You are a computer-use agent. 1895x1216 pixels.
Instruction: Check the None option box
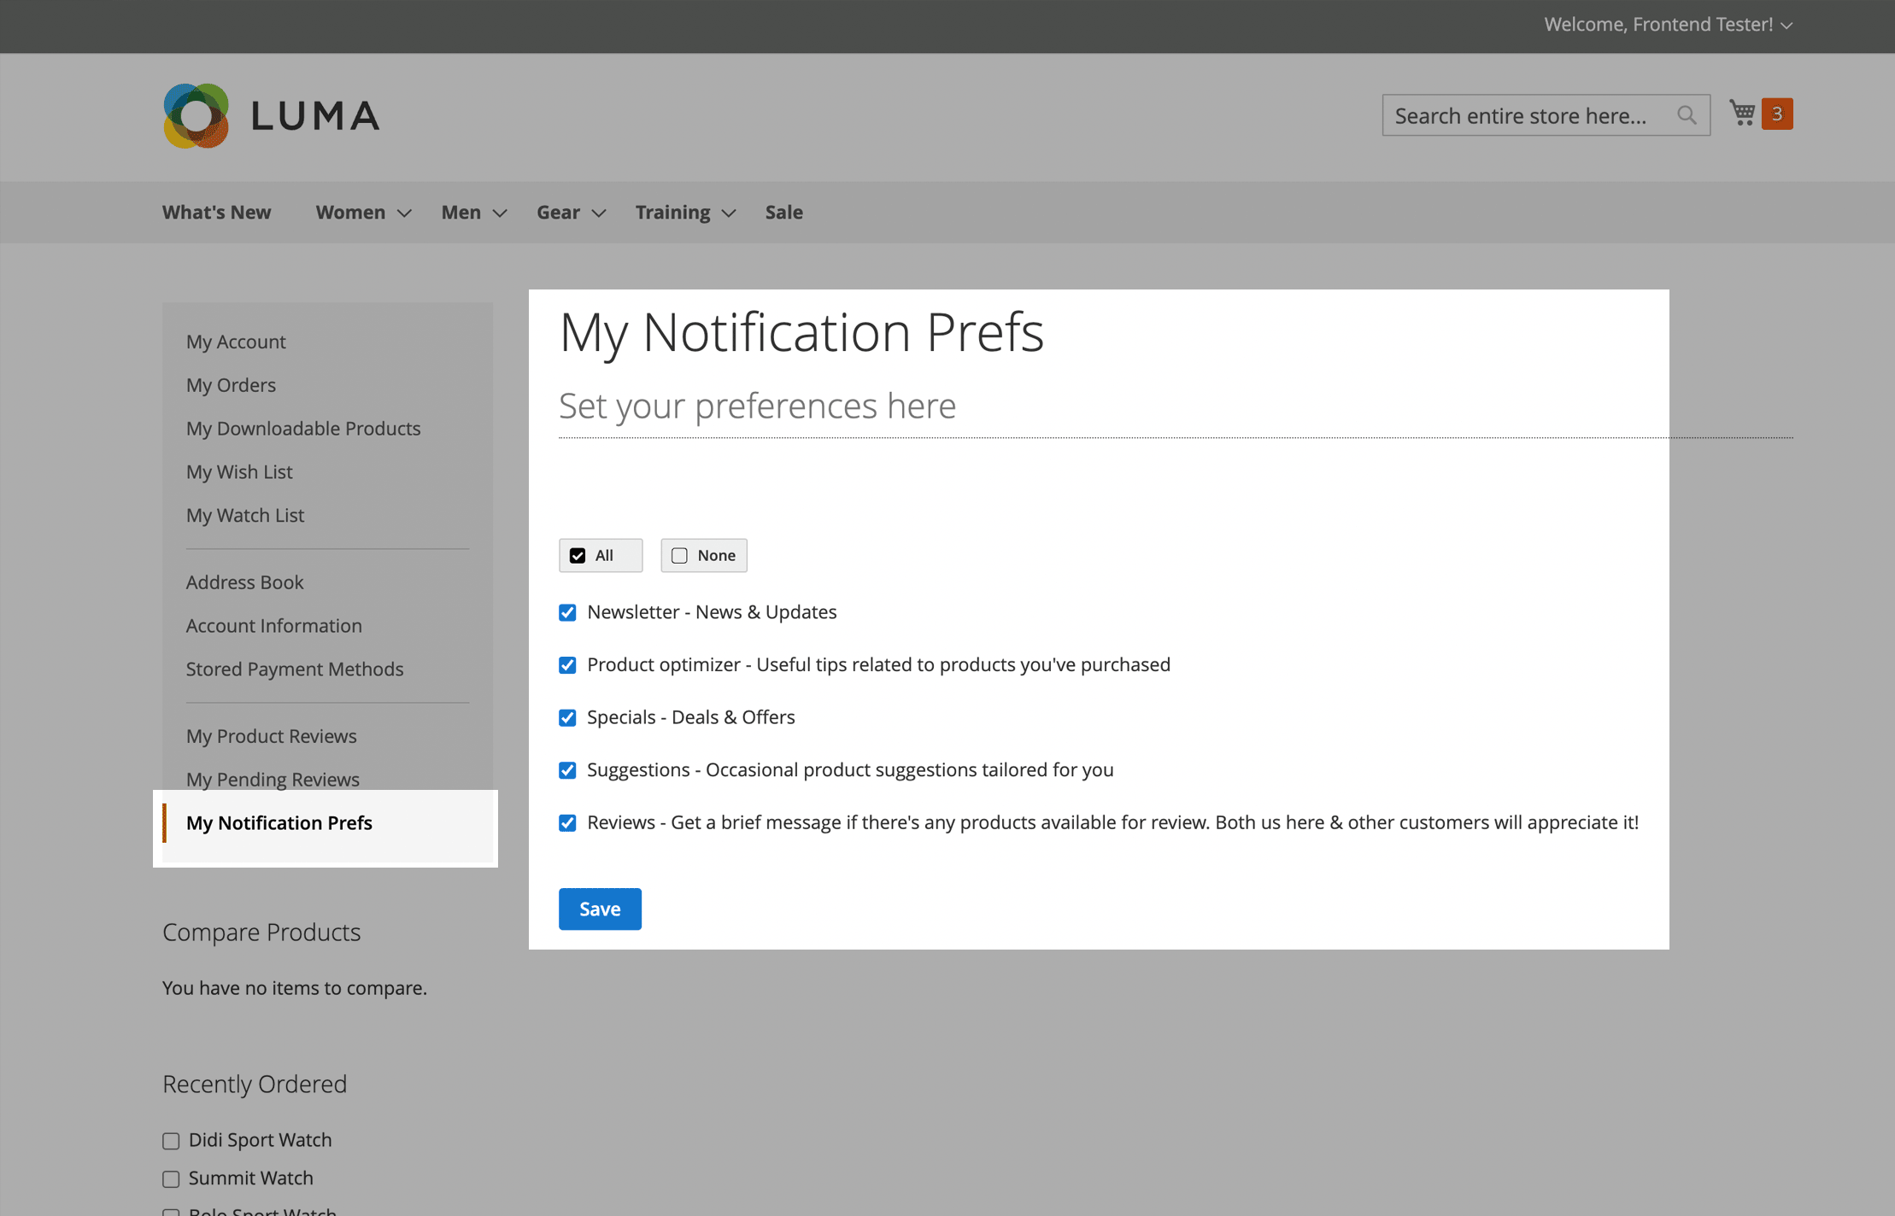[x=679, y=556]
